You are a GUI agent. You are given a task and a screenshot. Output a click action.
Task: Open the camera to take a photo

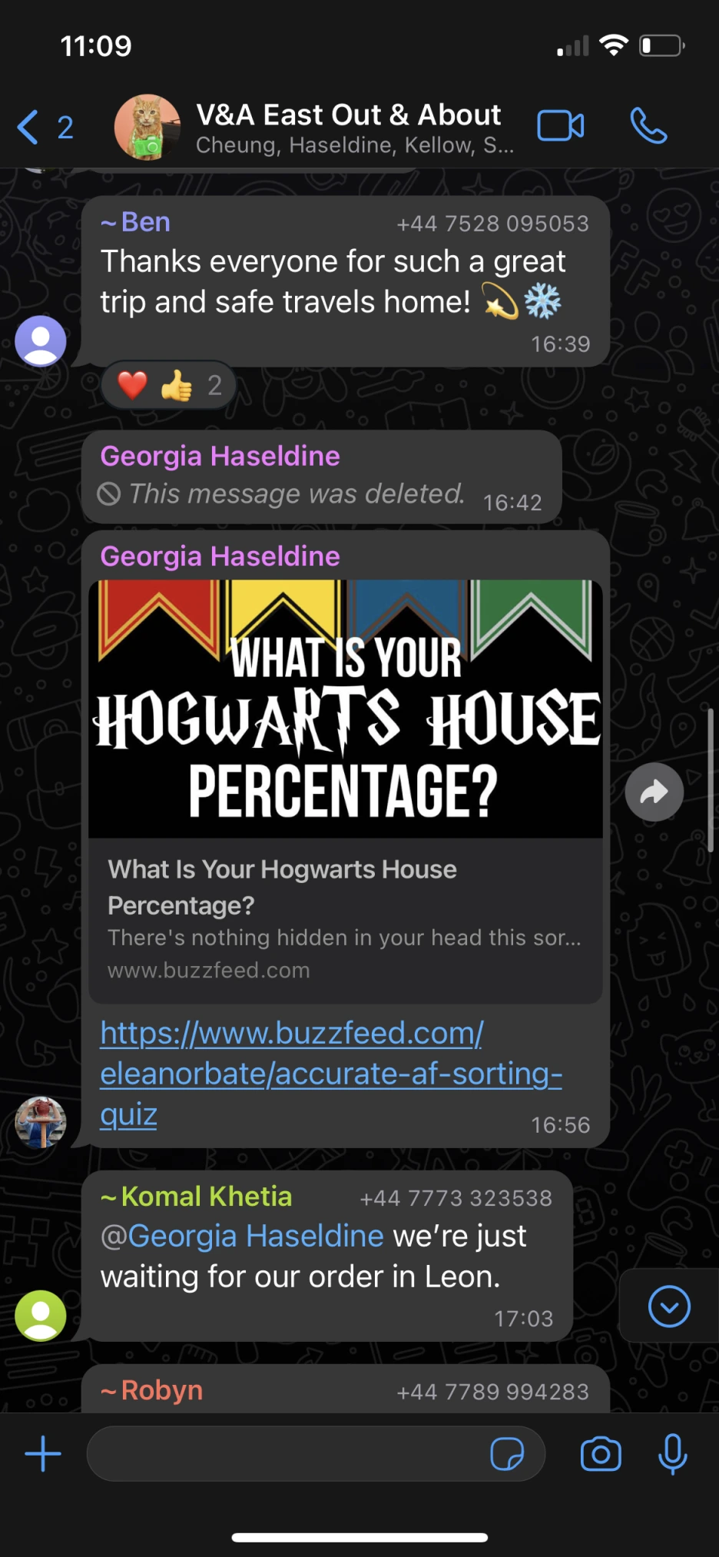point(601,1454)
